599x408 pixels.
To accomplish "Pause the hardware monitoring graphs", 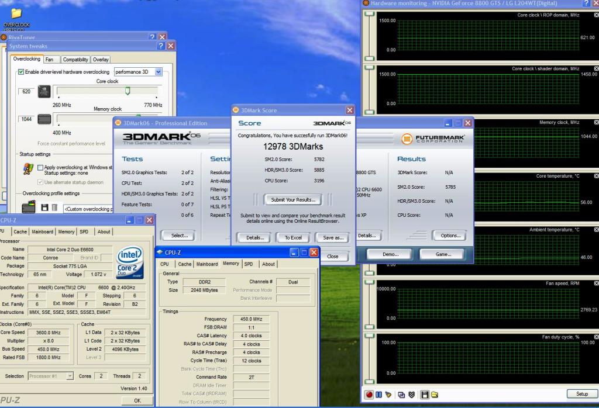I will [x=378, y=395].
